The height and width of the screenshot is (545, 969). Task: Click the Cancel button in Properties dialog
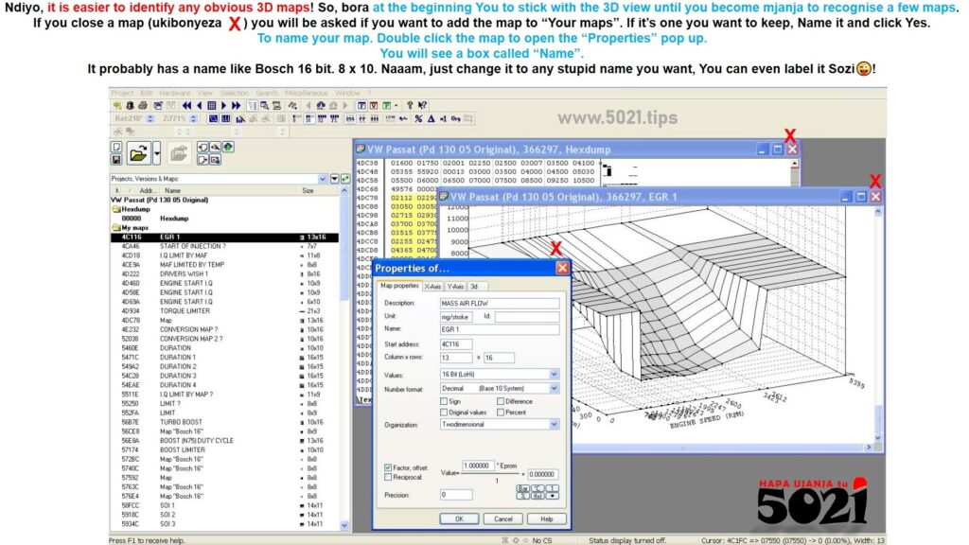tap(503, 519)
